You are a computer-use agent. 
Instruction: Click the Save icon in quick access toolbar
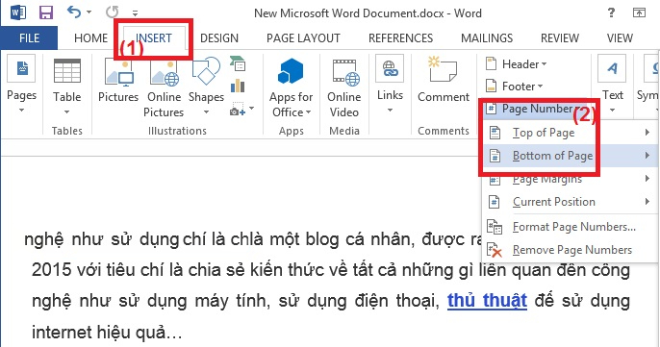point(46,12)
